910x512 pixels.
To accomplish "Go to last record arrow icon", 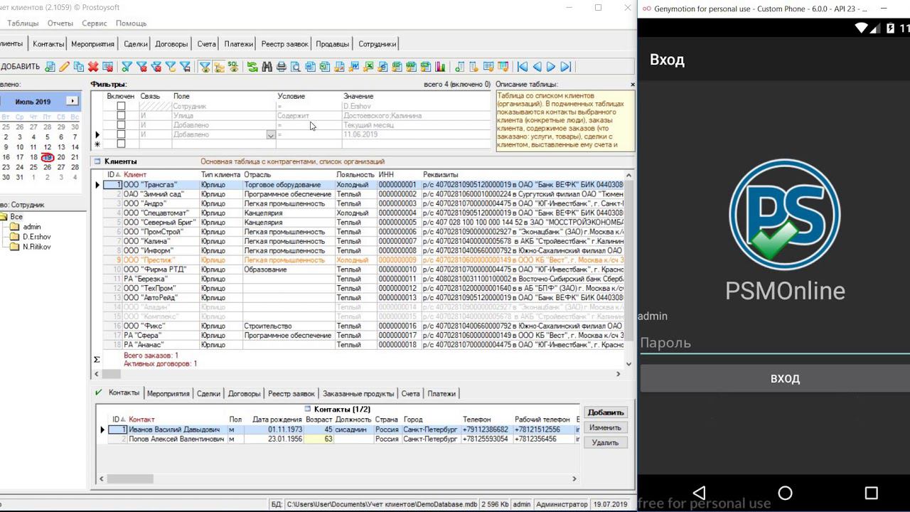I will (x=566, y=67).
